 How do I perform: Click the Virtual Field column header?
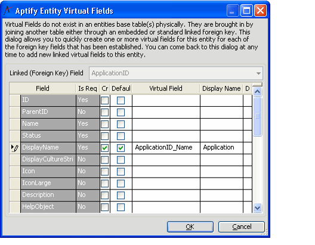point(166,88)
